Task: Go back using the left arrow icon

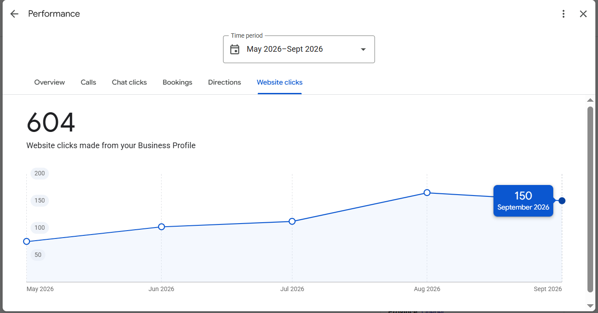Action: (14, 14)
